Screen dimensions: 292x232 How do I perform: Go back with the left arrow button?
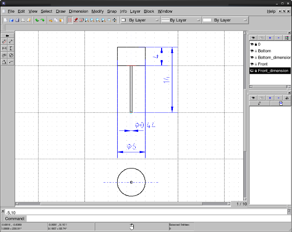click(7, 36)
